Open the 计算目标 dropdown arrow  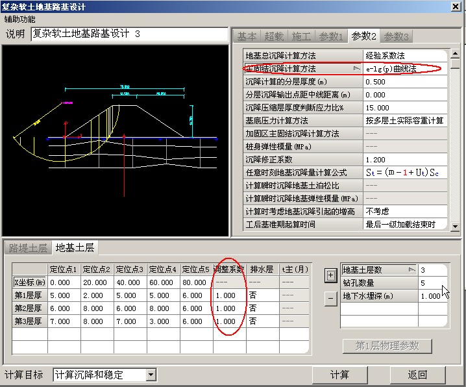[x=151, y=375]
